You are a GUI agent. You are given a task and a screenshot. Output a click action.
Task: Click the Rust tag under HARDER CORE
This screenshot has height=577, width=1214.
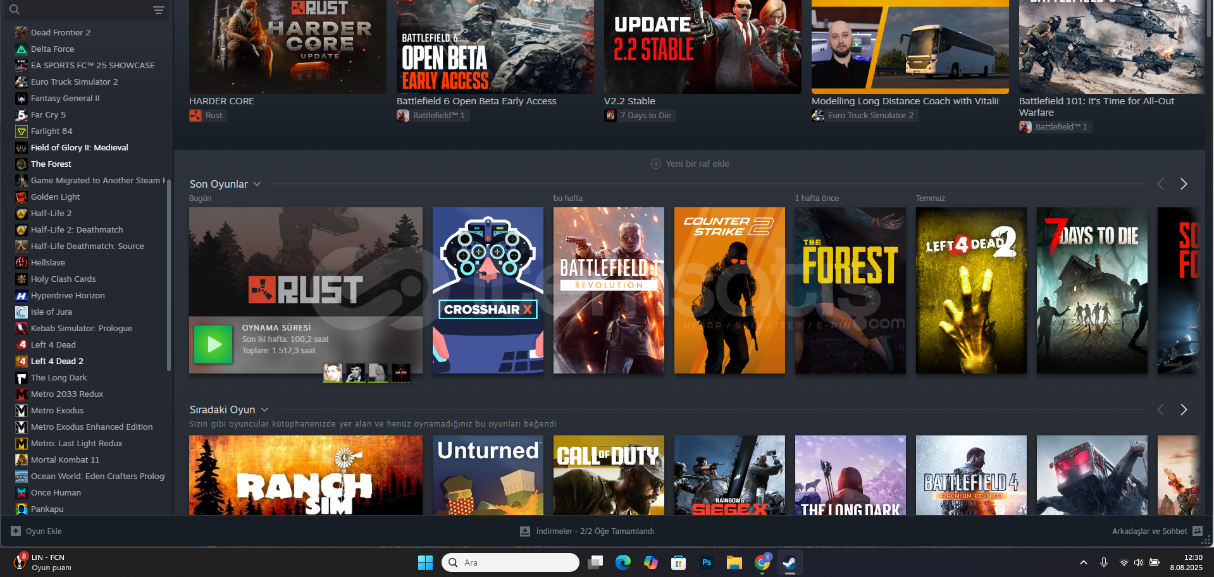pyautogui.click(x=207, y=115)
